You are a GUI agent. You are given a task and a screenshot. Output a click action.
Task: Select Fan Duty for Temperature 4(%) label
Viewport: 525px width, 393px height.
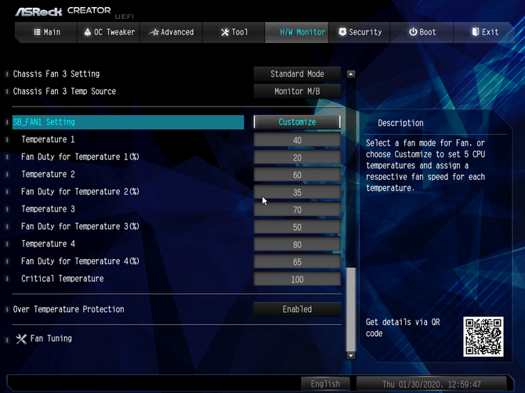coord(80,261)
